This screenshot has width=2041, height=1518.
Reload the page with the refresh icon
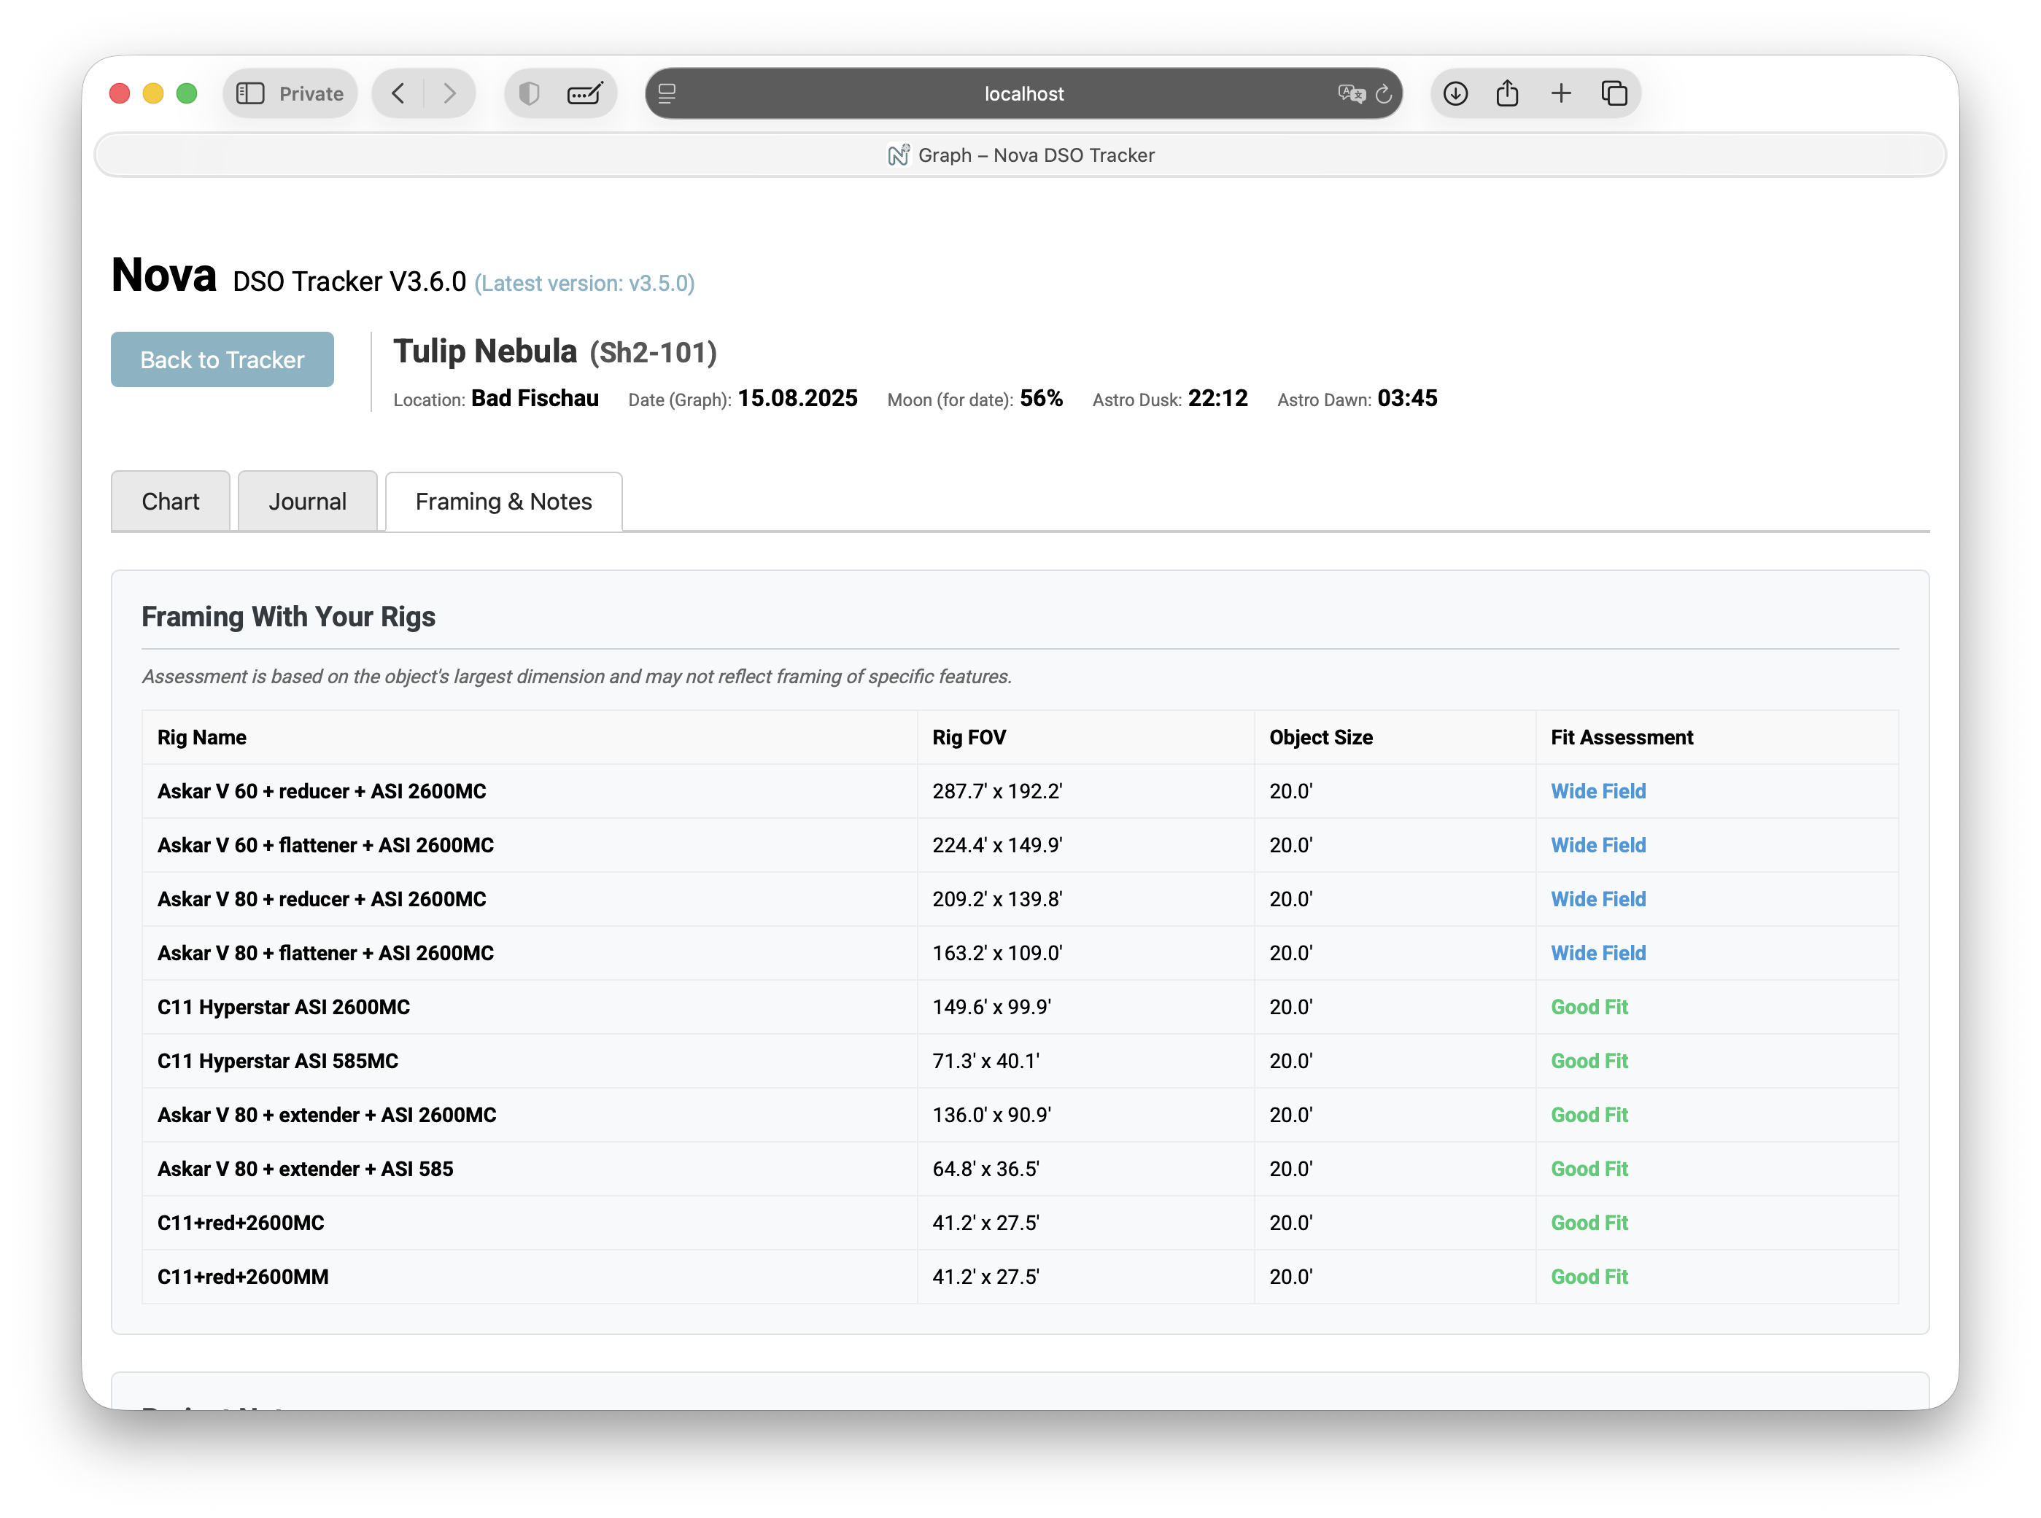tap(1384, 94)
